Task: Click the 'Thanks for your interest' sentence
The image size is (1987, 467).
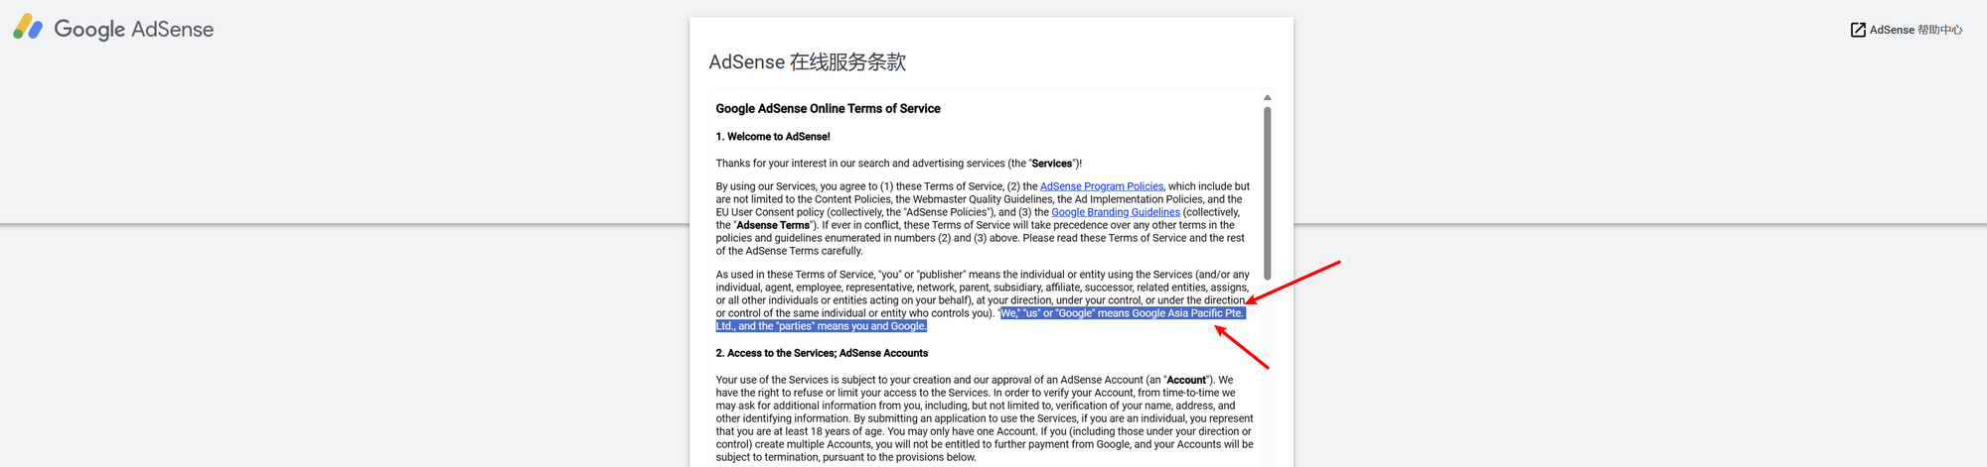Action: click(x=898, y=164)
